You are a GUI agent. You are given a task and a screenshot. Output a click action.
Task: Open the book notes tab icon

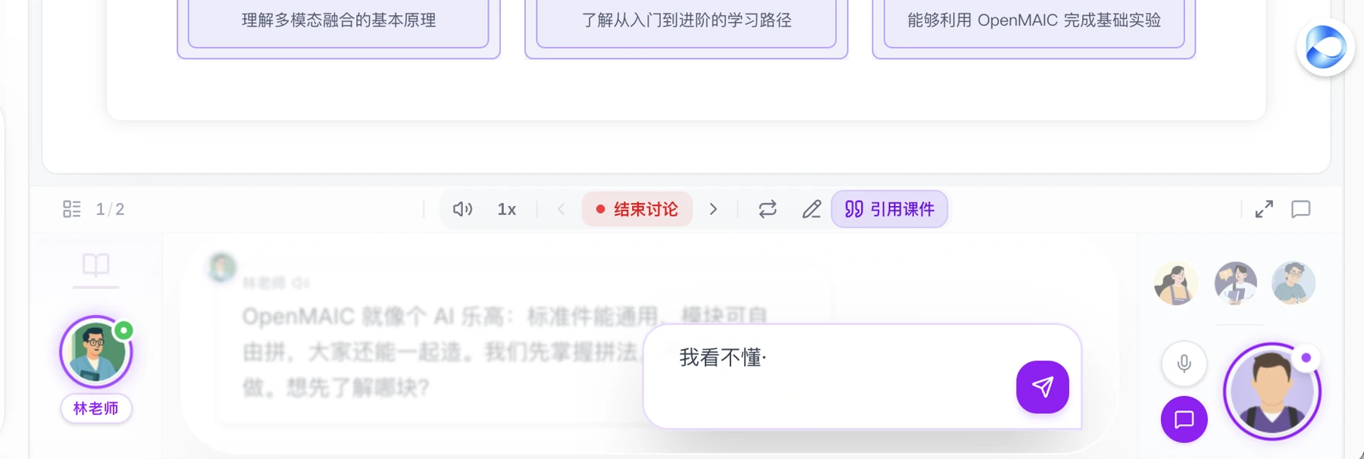pos(96,265)
